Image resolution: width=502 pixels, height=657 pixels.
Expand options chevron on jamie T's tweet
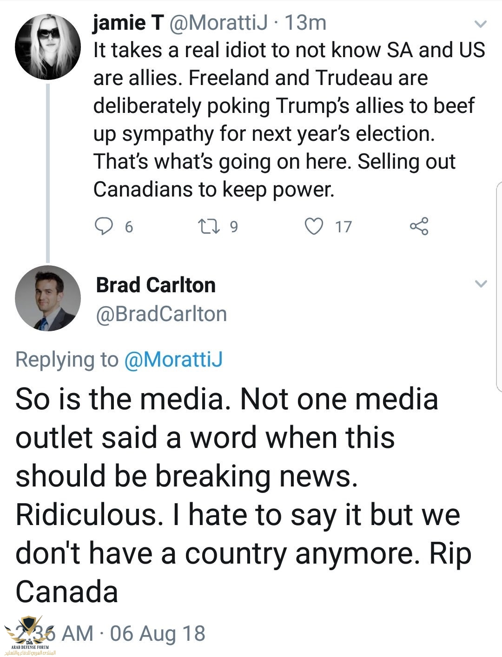(x=481, y=24)
